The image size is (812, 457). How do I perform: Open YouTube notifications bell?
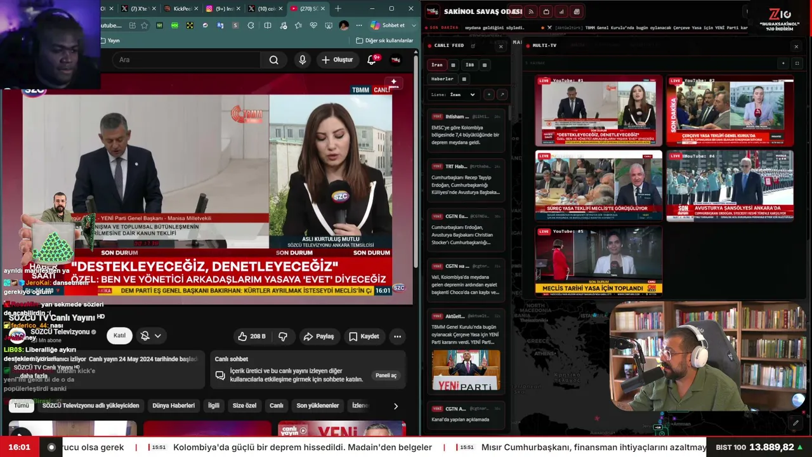(x=372, y=60)
